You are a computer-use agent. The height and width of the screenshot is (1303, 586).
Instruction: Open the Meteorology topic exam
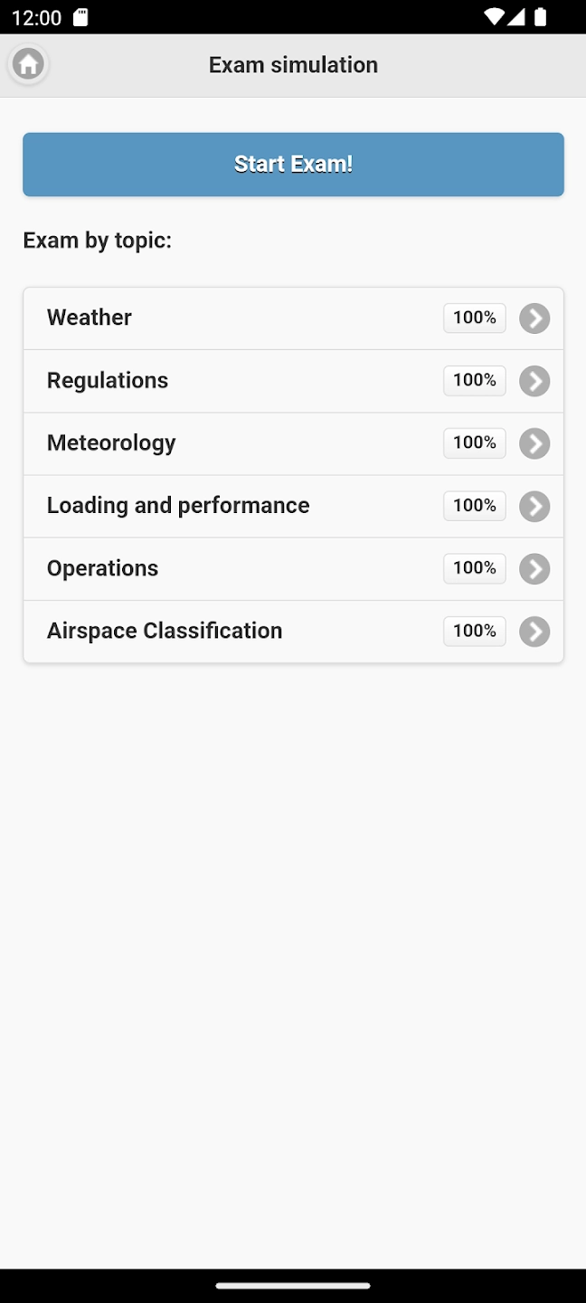tap(111, 442)
